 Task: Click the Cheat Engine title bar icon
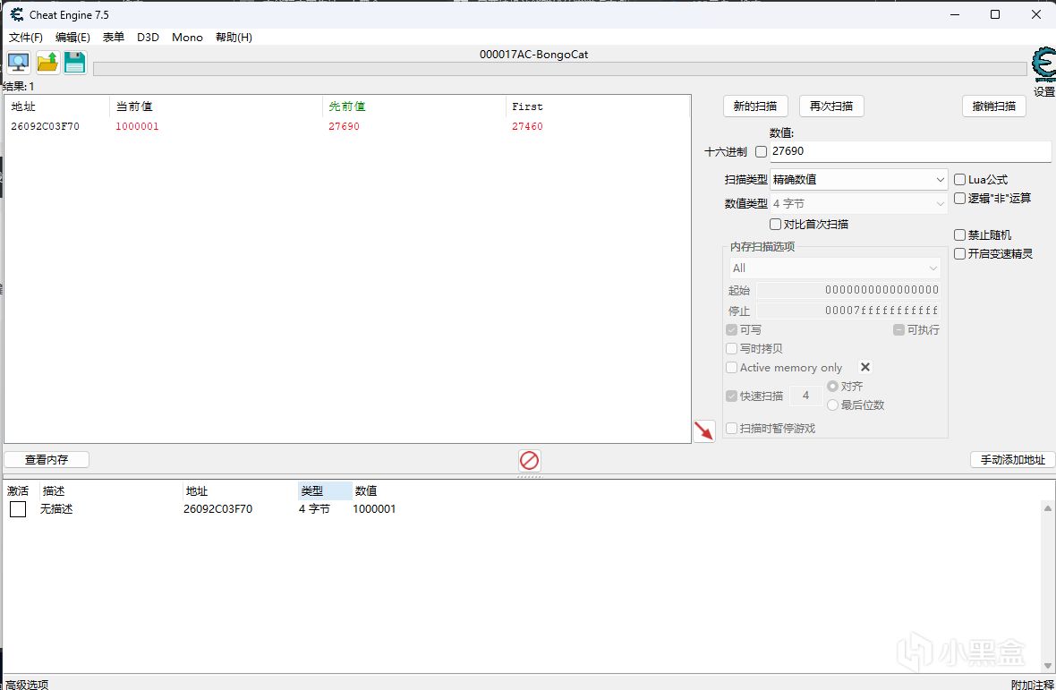pos(17,14)
